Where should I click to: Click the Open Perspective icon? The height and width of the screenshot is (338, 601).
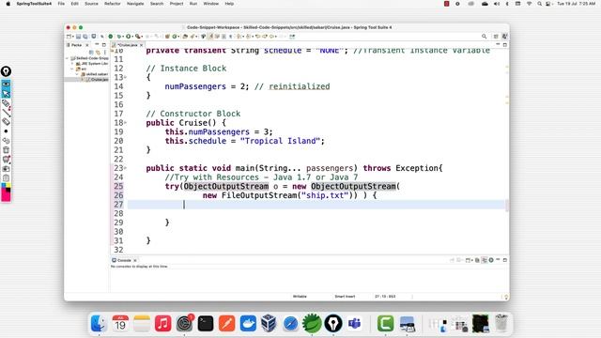(x=496, y=37)
